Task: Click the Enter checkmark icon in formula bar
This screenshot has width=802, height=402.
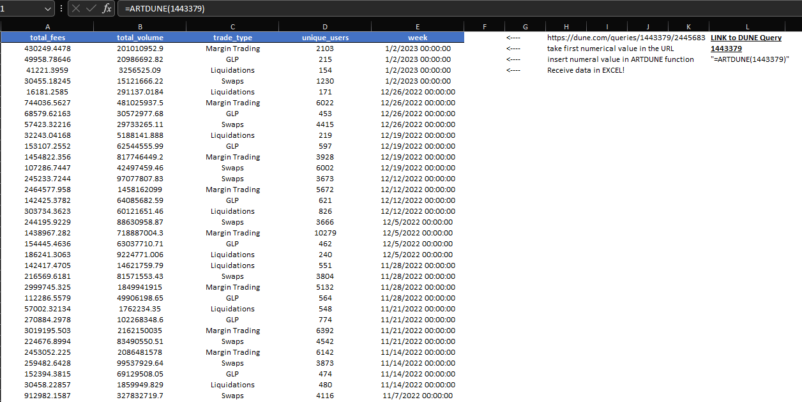Action: (92, 9)
